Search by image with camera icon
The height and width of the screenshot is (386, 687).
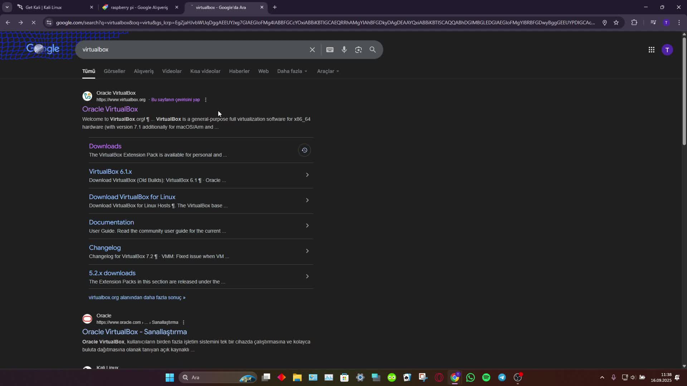[358, 50]
